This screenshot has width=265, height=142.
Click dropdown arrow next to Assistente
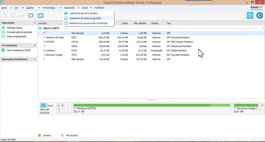78,8
